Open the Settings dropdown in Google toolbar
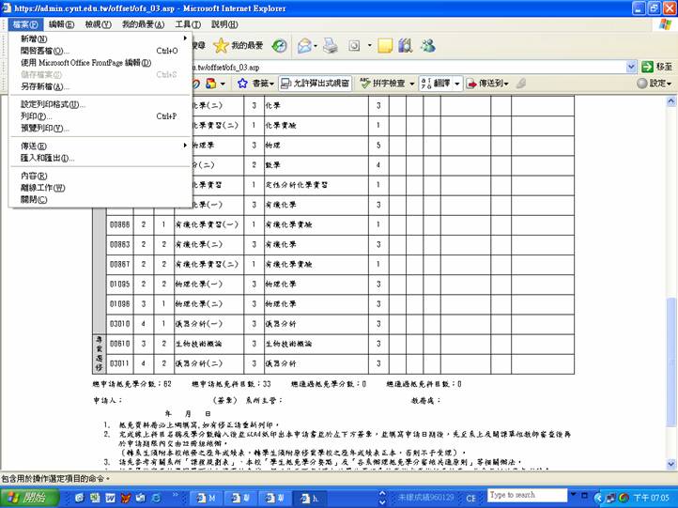This screenshot has height=508, width=678. coord(669,84)
